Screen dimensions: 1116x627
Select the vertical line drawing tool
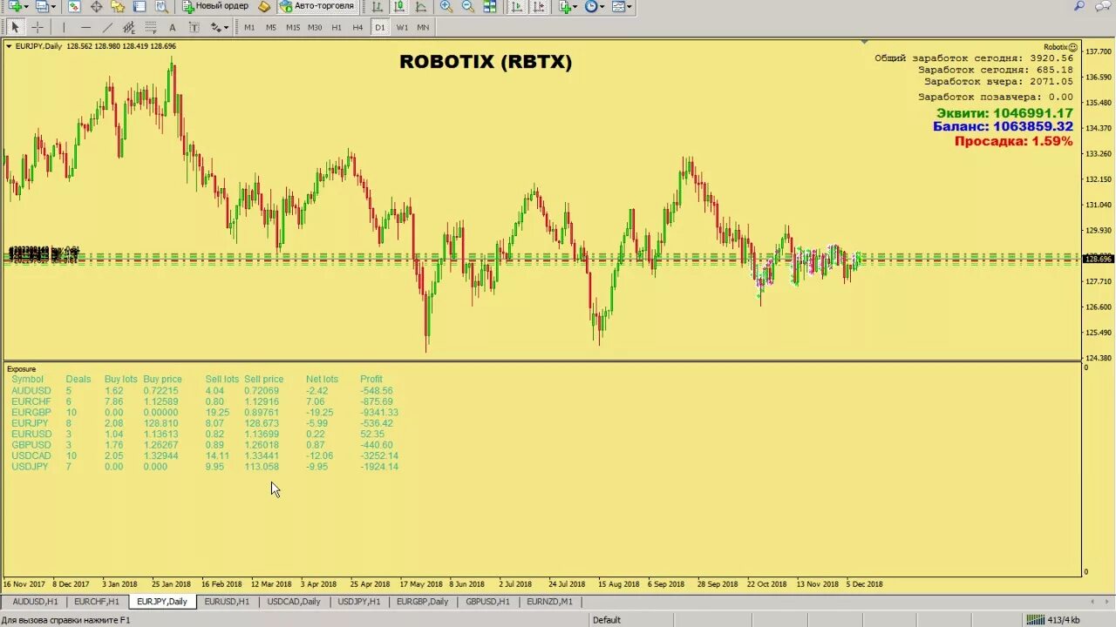pos(64,27)
